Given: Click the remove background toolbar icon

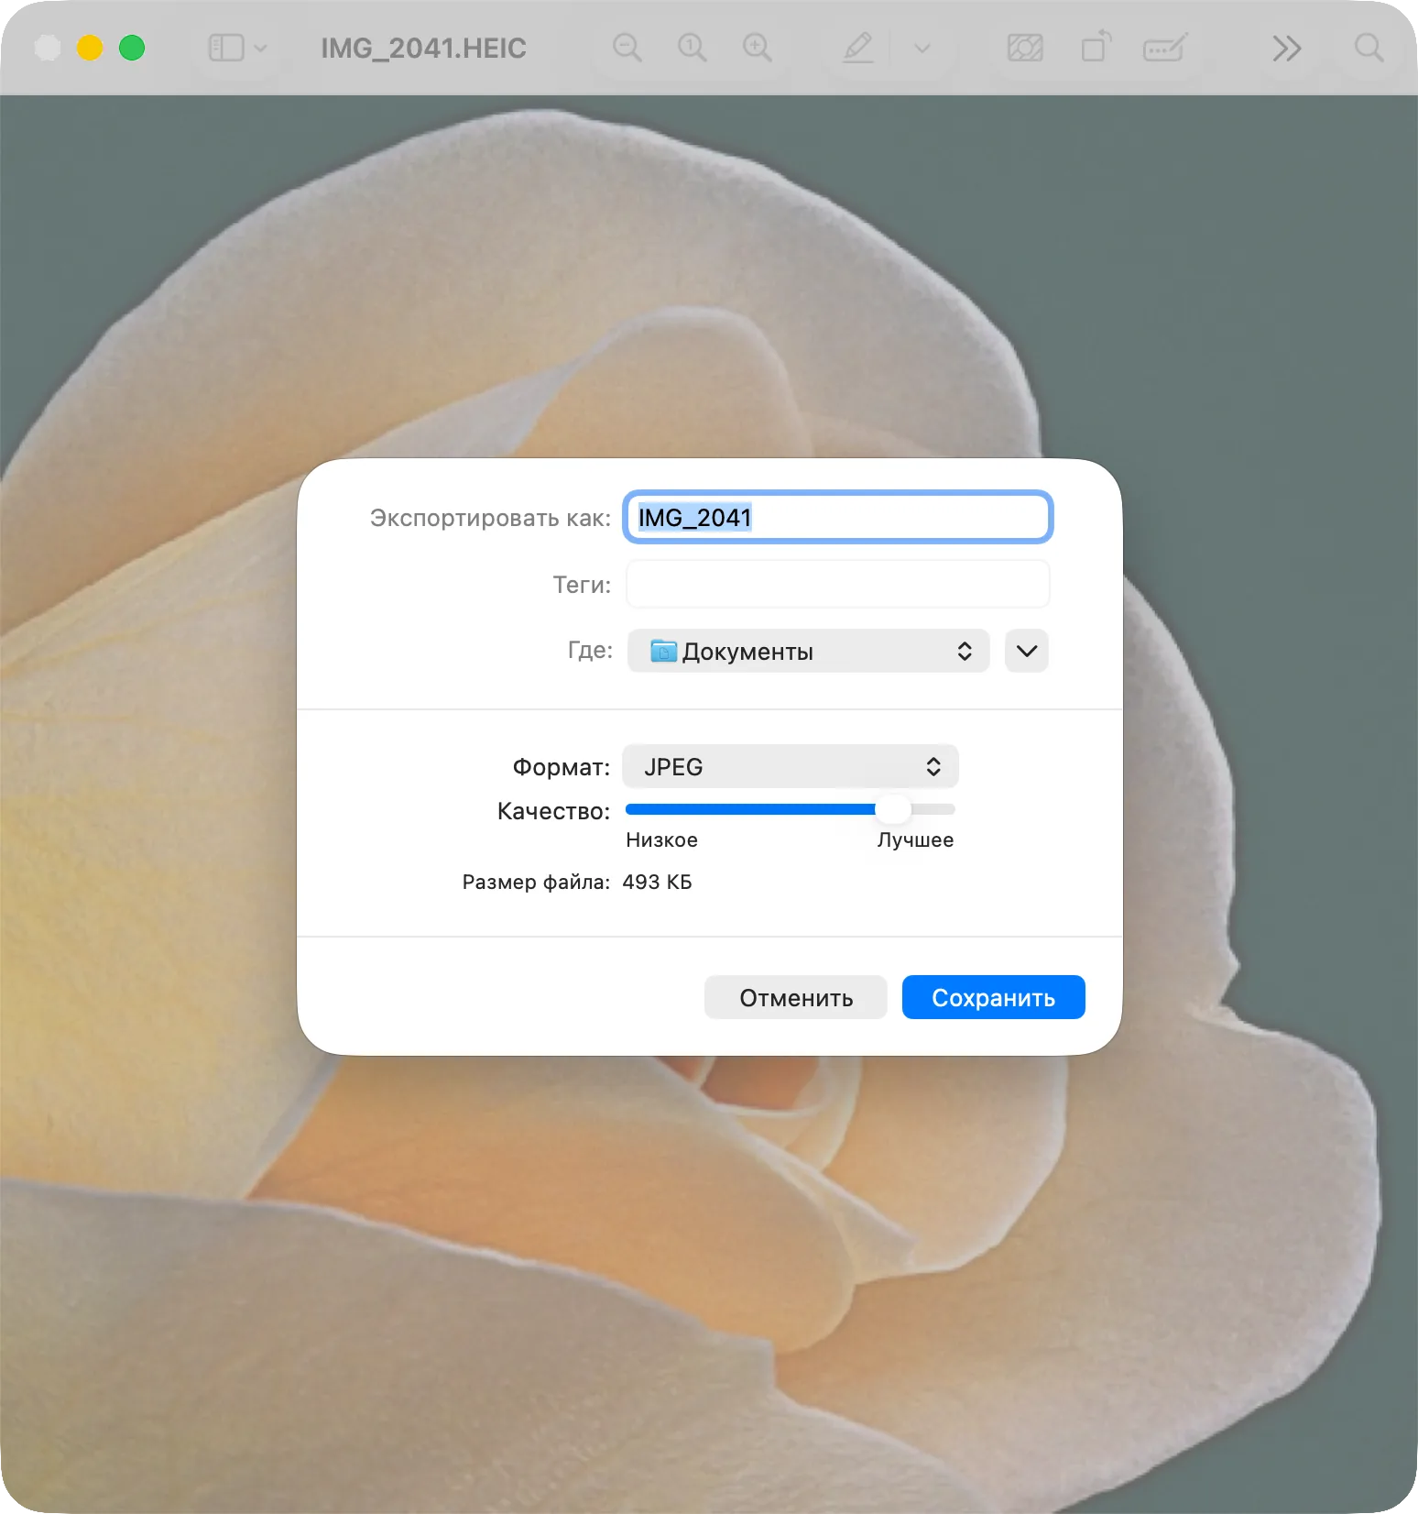Looking at the screenshot, I should (1025, 48).
